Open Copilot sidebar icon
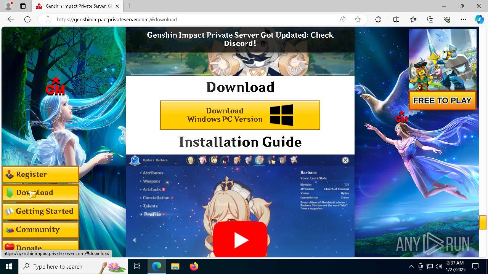Image resolution: width=488 pixels, height=274 pixels. tap(479, 19)
